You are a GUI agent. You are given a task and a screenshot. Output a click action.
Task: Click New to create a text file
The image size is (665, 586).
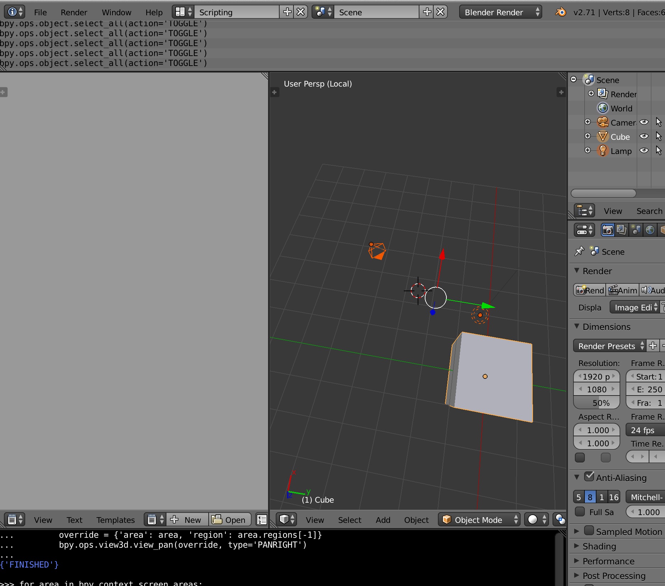[x=187, y=520]
